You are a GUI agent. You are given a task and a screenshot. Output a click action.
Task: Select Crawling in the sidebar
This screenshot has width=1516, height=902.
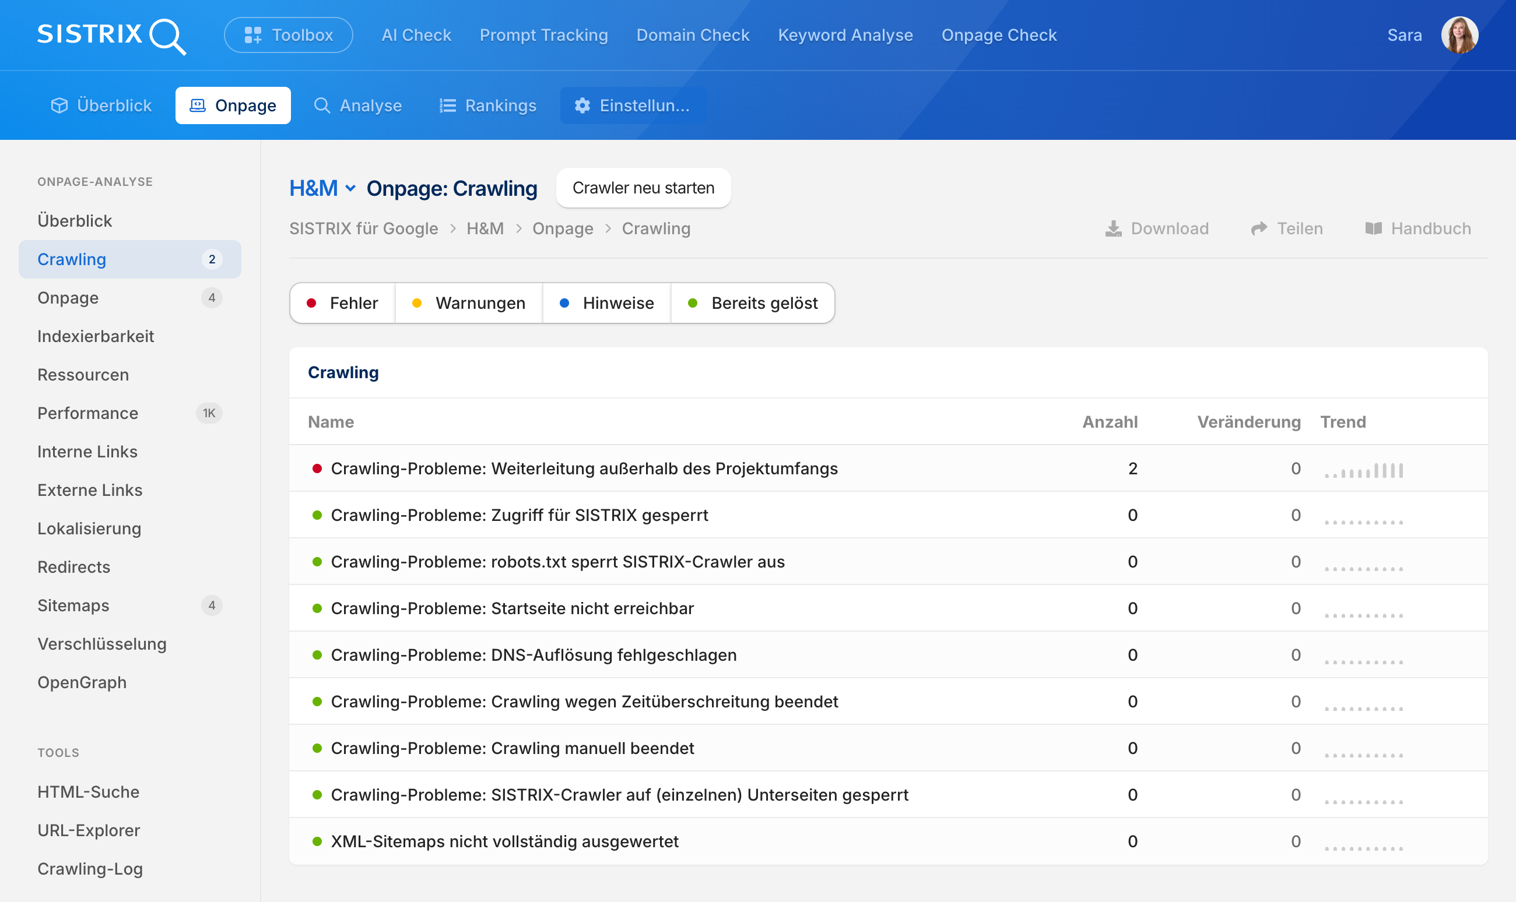130,259
